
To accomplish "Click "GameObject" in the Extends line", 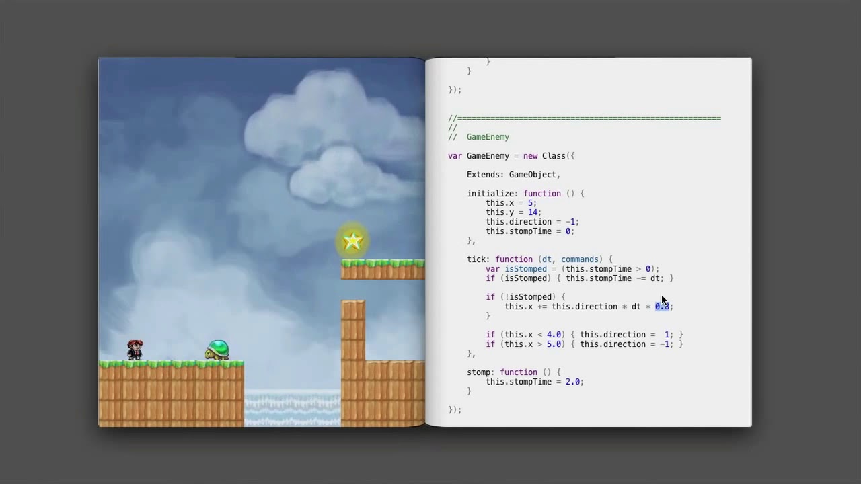I will 533,175.
